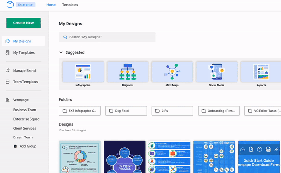Open the Quick Start Guide design
Viewport: 281px width, 173px height.
point(259,157)
